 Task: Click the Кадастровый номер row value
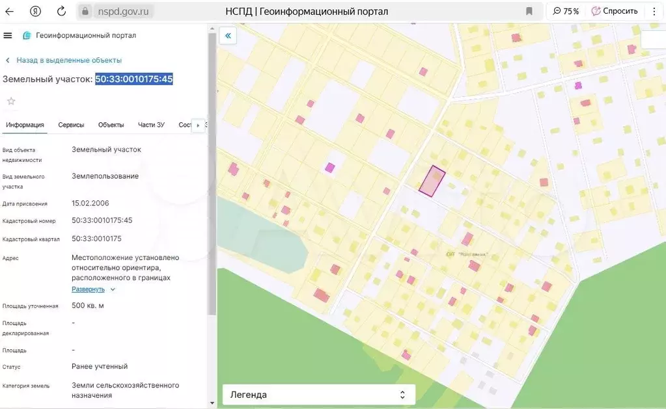tap(102, 220)
